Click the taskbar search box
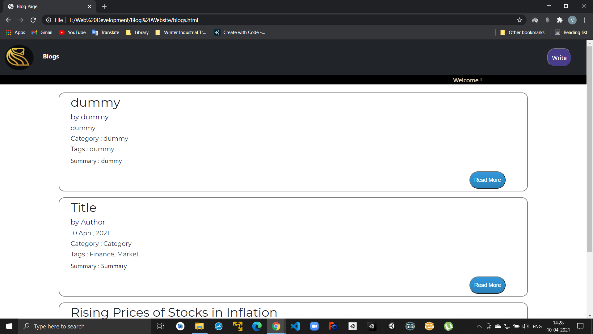593x334 pixels. pos(85,326)
